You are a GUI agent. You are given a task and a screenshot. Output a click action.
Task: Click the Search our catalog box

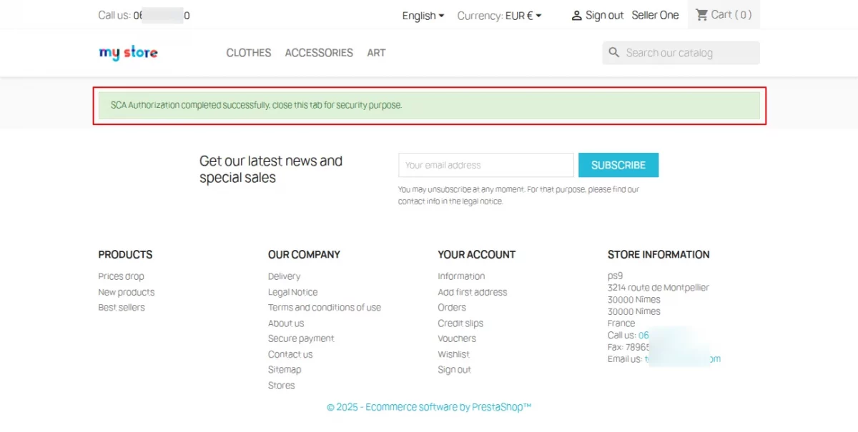(x=679, y=52)
